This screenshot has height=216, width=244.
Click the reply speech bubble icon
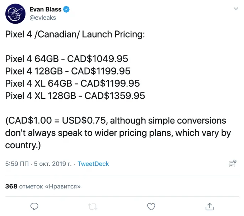click(x=34, y=207)
